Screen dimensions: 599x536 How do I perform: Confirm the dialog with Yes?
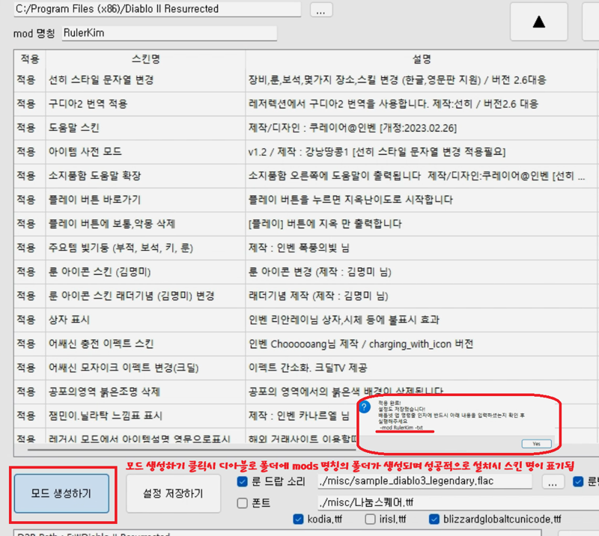tap(536, 443)
